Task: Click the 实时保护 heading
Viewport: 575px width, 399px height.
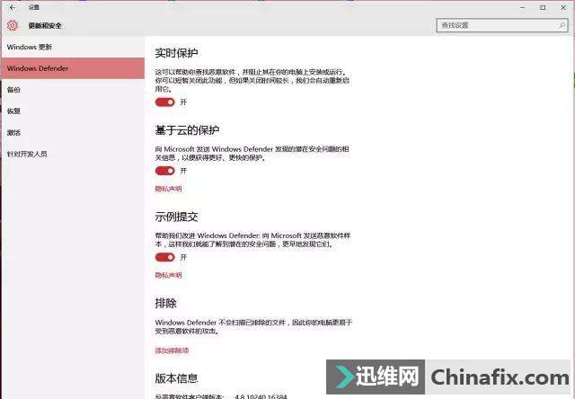Action: pos(176,53)
